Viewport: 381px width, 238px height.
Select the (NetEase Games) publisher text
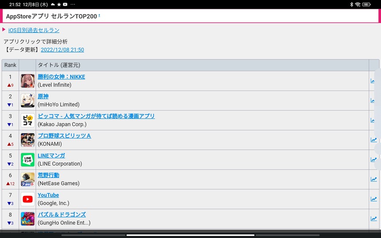58,184
